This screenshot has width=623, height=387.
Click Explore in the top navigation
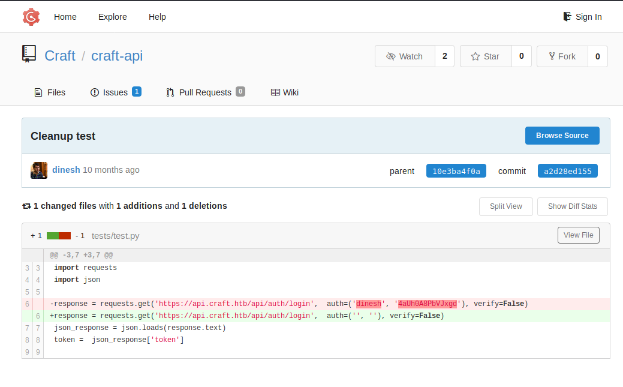pos(113,17)
